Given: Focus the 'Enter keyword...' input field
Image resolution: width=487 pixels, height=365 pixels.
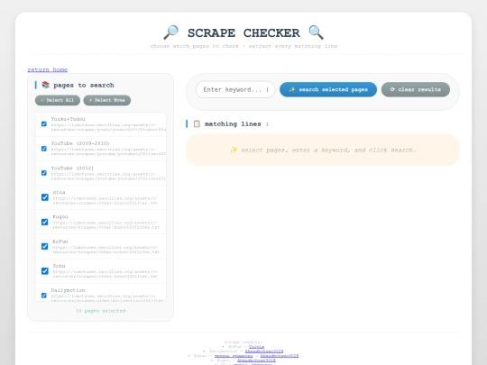Looking at the screenshot, I should coord(235,89).
